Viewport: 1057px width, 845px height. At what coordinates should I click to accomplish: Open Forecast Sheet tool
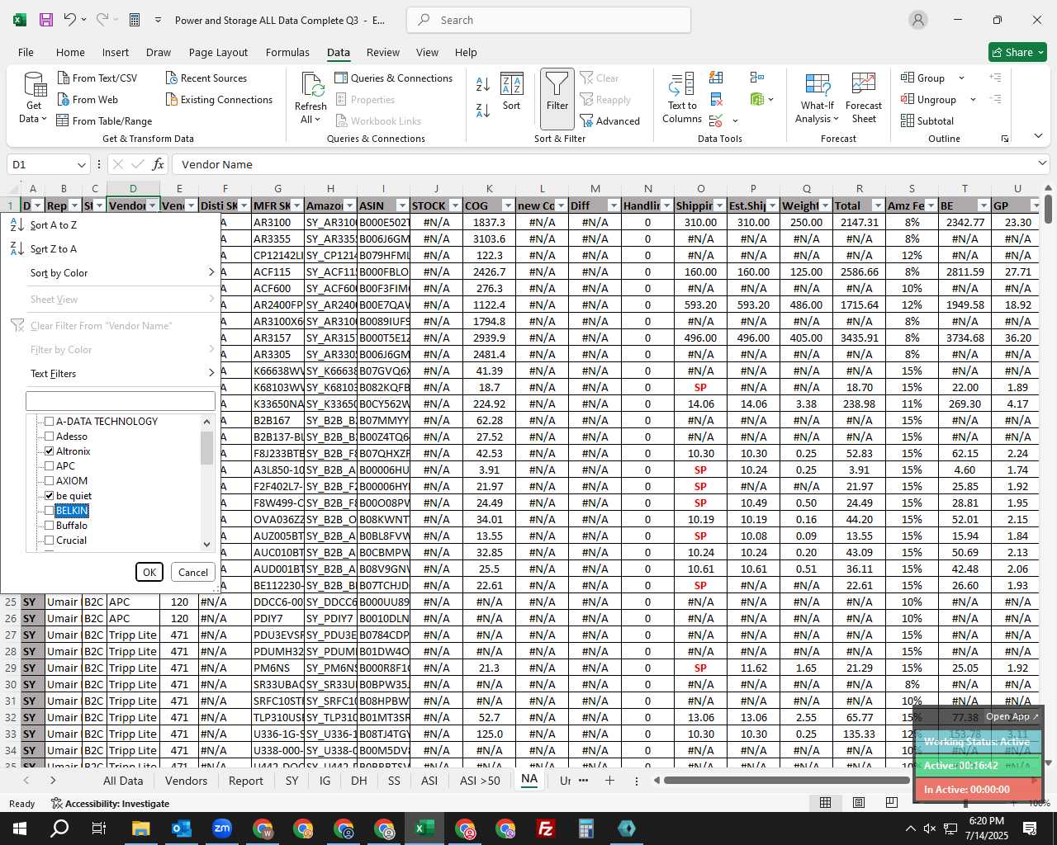click(x=864, y=98)
